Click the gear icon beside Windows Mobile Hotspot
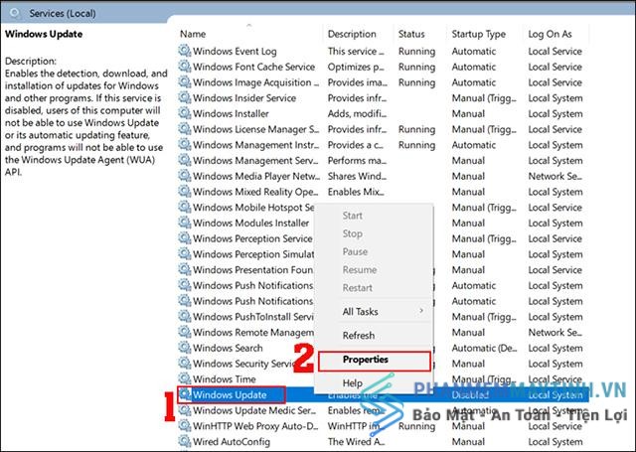 click(x=185, y=207)
